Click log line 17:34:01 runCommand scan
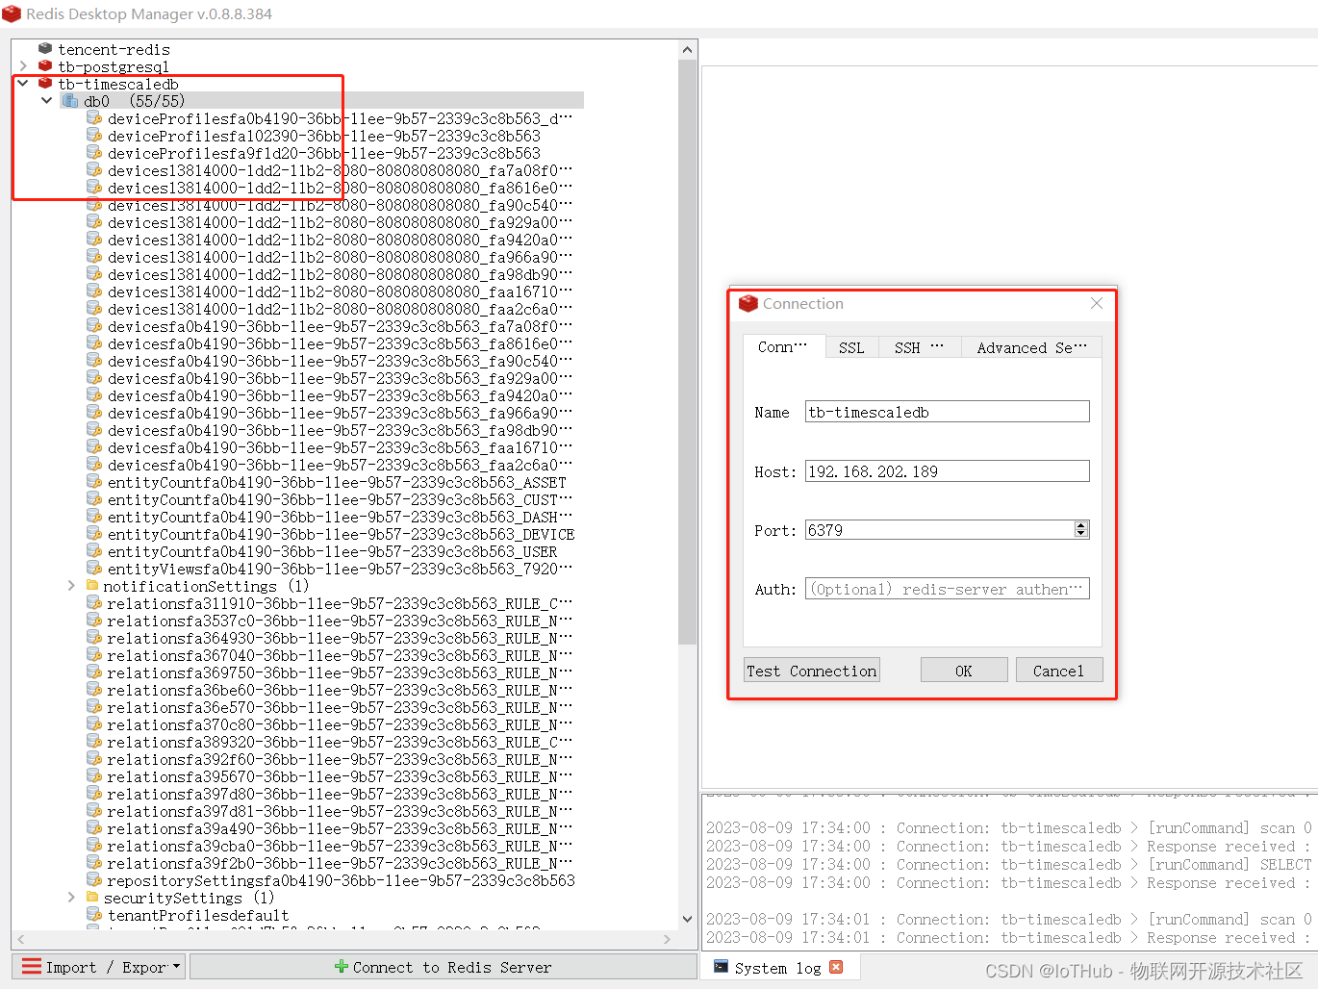This screenshot has height=989, width=1318. coord(1009,920)
